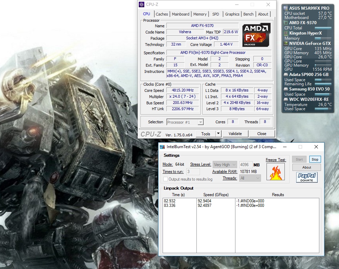Open the SPD tab
This screenshot has width=339, height=269.
coord(215,14)
